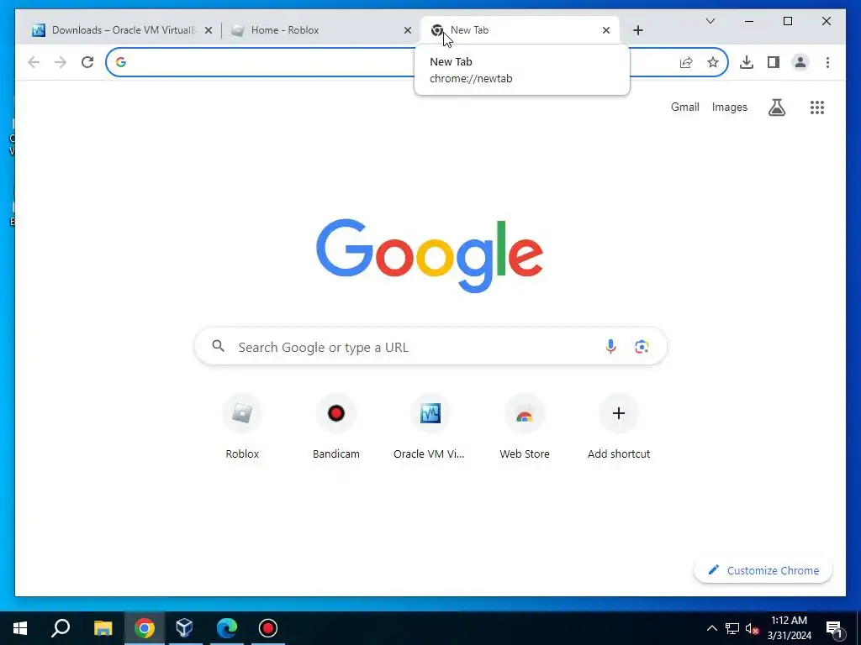Viewport: 861px width, 645px height.
Task: Open Microsoft Edge from the taskbar
Action: (226, 628)
